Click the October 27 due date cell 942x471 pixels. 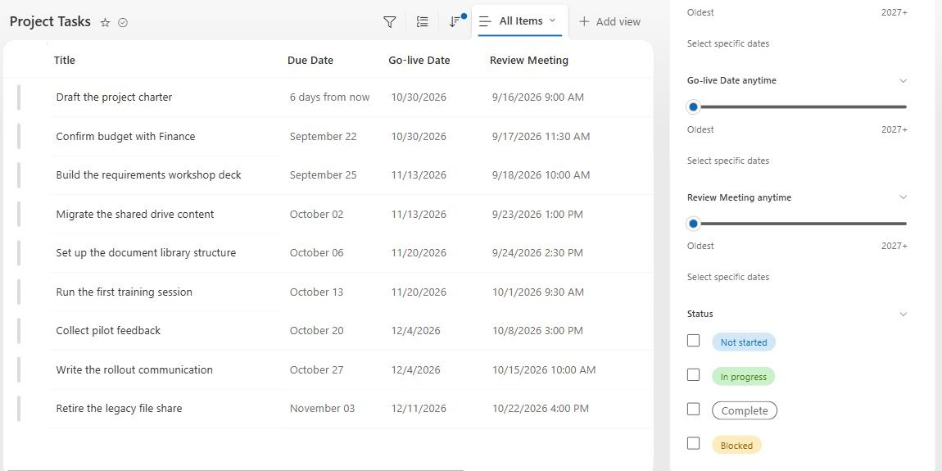tap(317, 369)
